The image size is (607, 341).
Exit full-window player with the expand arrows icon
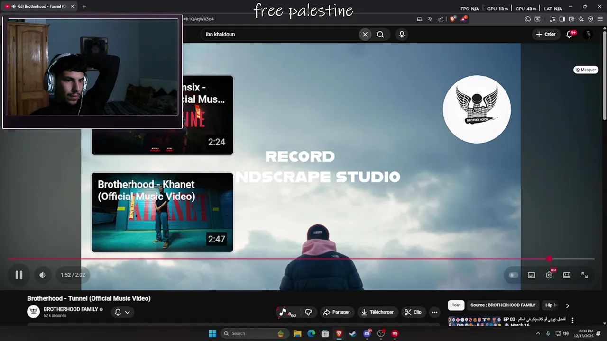point(584,275)
